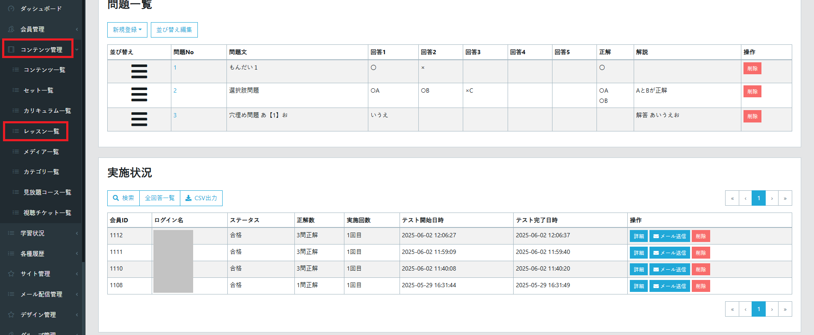
Task: View 詳細 for member 1111
Action: (638, 253)
